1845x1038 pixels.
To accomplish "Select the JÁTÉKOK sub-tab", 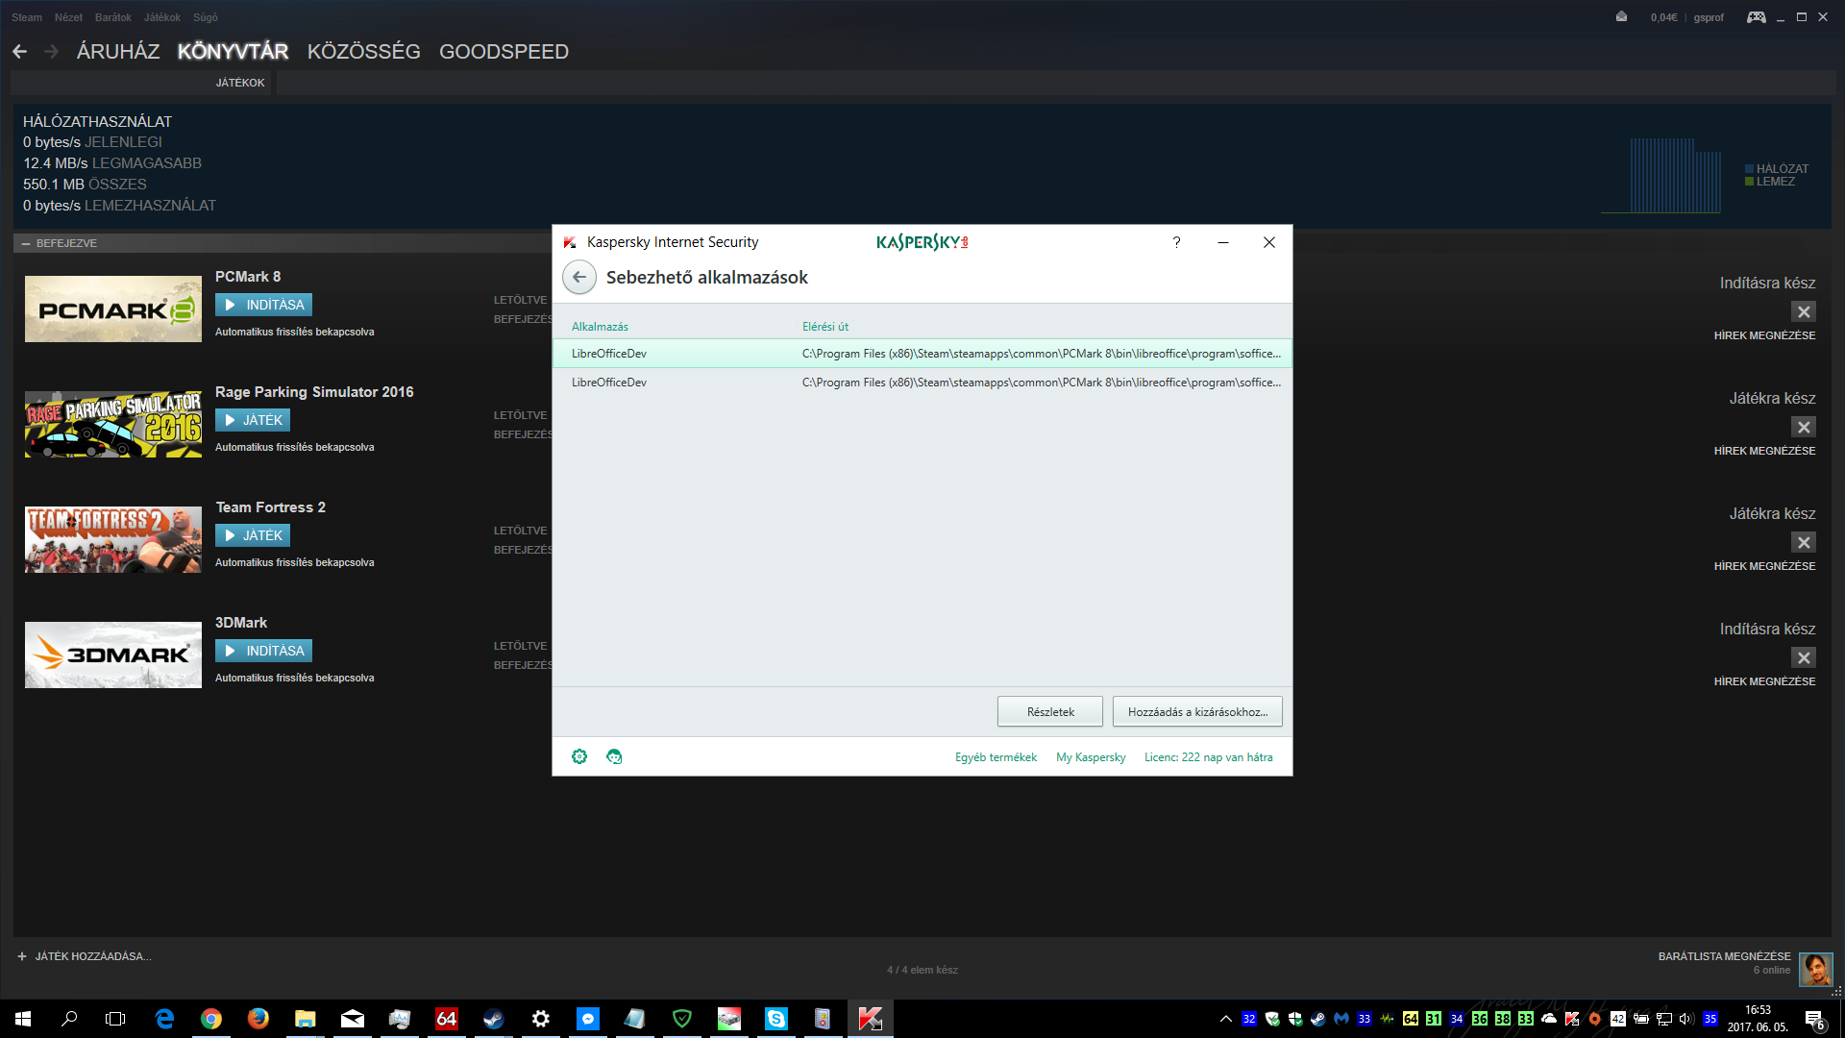I will click(240, 83).
